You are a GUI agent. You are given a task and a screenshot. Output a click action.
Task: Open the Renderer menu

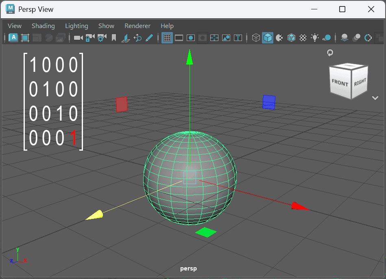pos(137,26)
